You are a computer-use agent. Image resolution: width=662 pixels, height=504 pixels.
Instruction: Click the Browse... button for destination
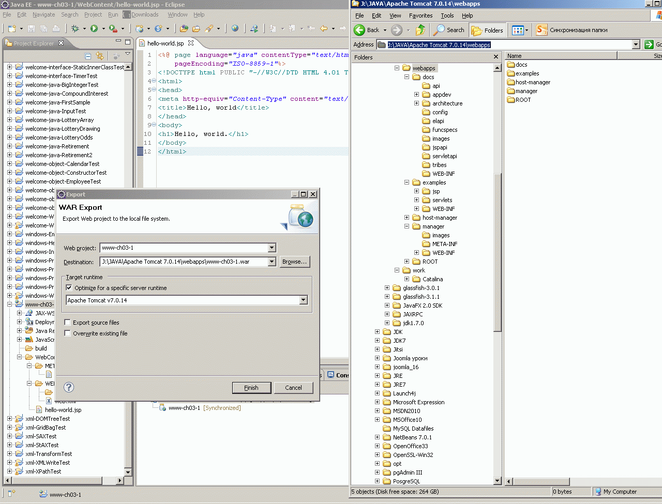pos(294,262)
